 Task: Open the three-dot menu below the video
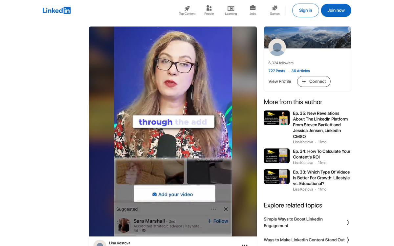245,244
